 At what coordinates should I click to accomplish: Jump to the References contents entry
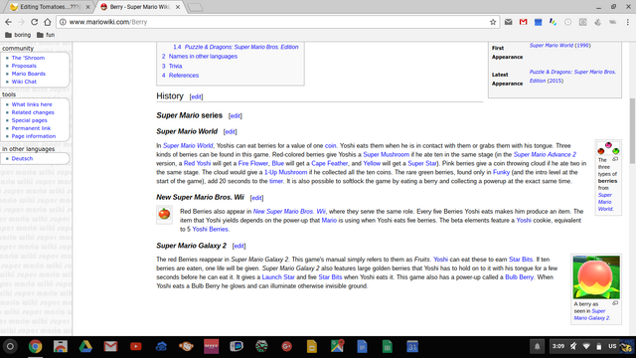point(184,76)
